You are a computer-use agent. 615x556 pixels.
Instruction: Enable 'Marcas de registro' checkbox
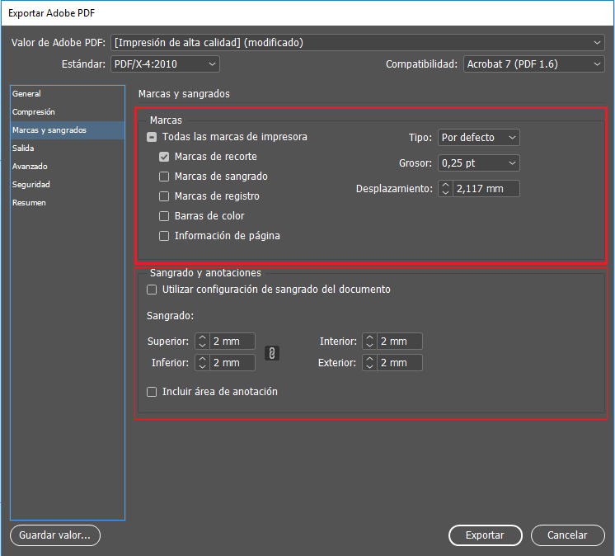point(164,196)
